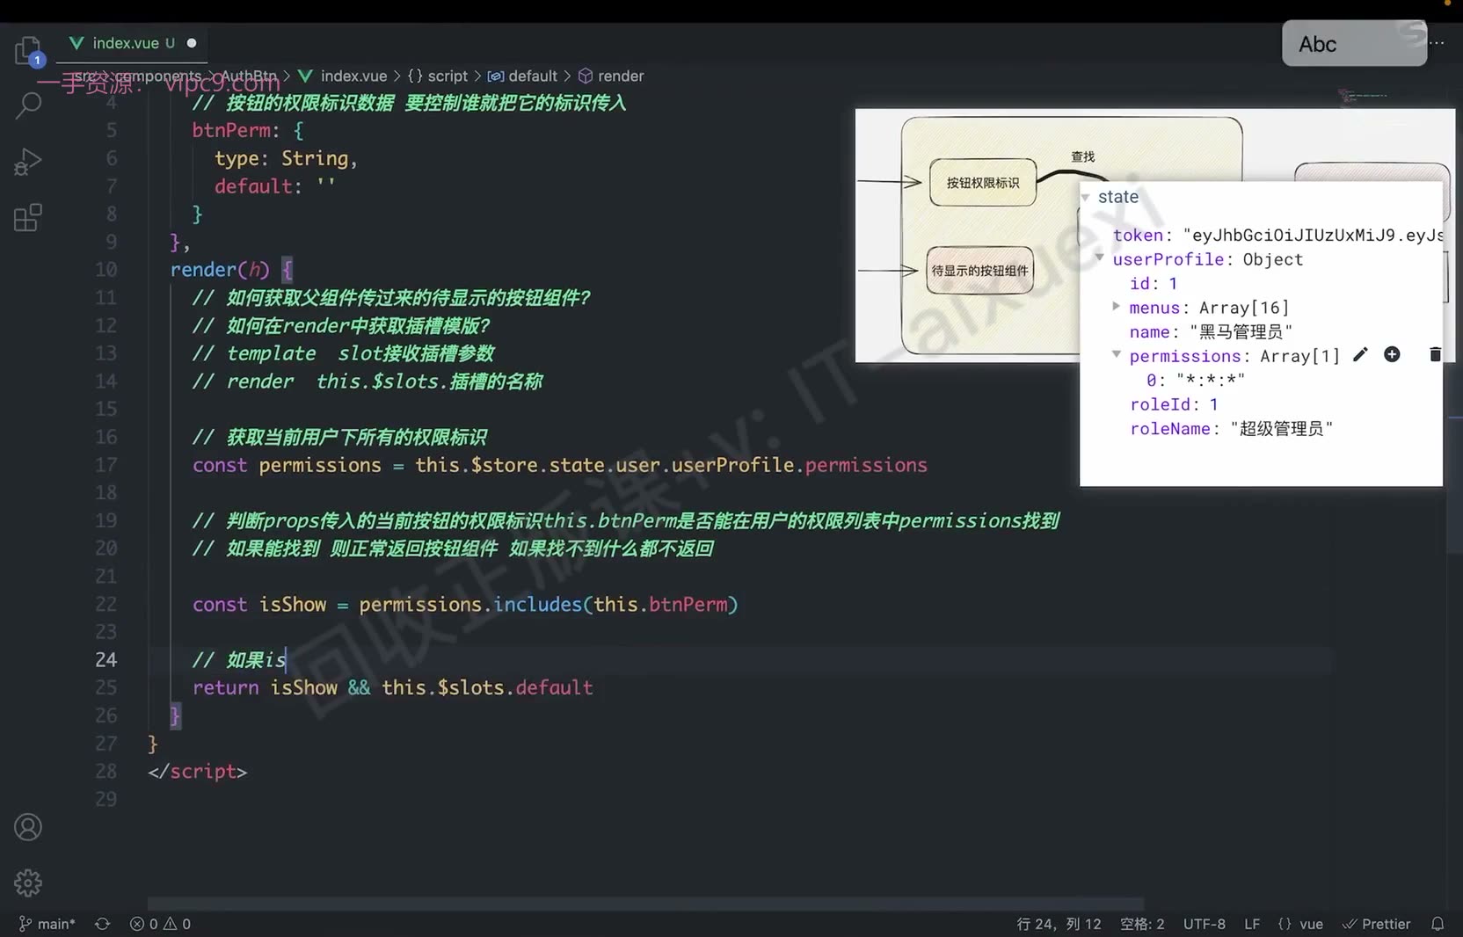
Task: Click the 空格: 2 indentation setting
Action: click(1142, 924)
